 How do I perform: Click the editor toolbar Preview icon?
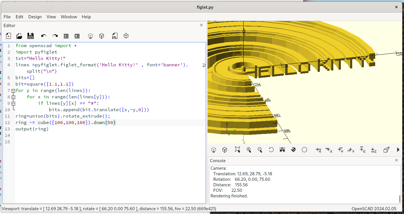point(91,36)
